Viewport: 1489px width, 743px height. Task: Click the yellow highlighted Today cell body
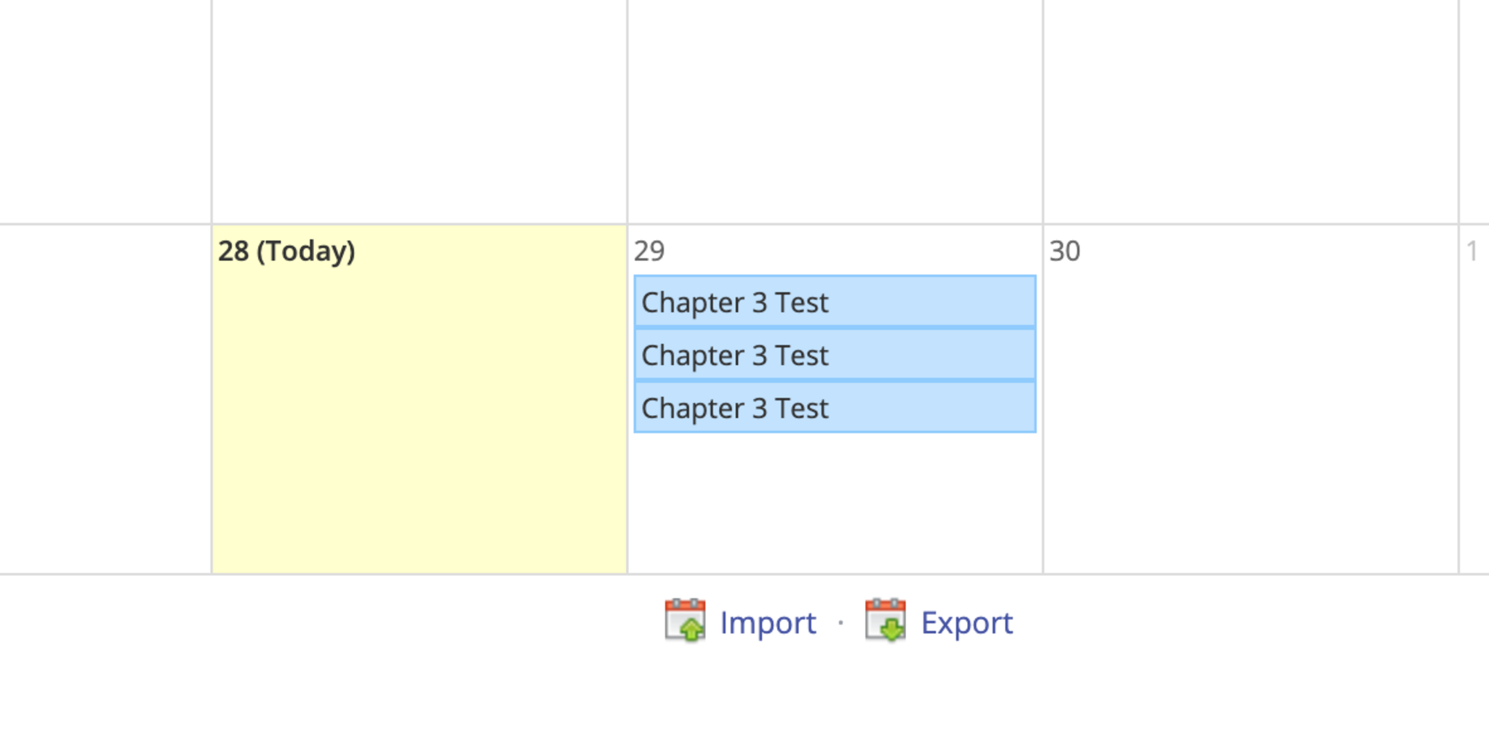(x=419, y=422)
